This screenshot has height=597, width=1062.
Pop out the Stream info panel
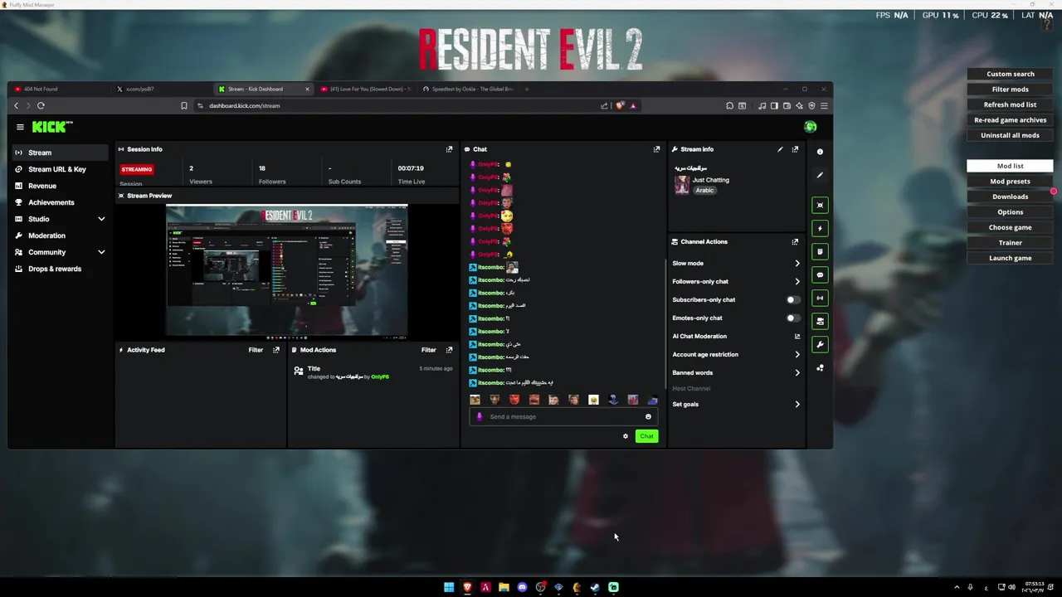795,149
